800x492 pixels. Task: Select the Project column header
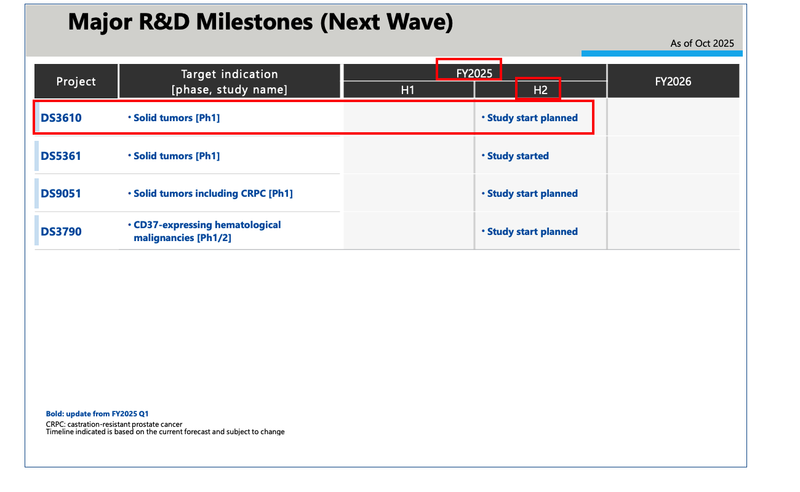tap(76, 81)
